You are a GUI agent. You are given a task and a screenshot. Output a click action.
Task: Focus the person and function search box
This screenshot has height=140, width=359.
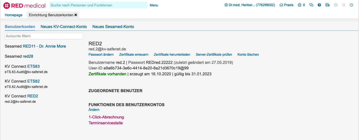[98, 5]
